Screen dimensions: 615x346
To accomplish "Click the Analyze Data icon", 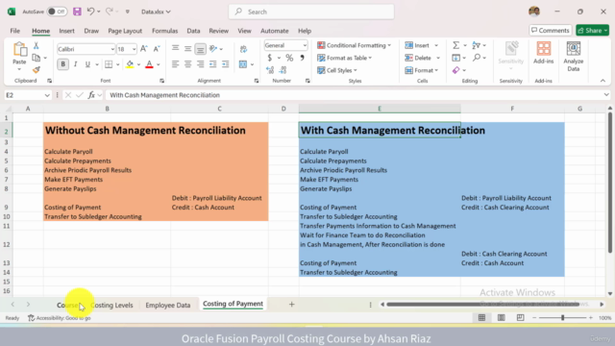I will [574, 57].
